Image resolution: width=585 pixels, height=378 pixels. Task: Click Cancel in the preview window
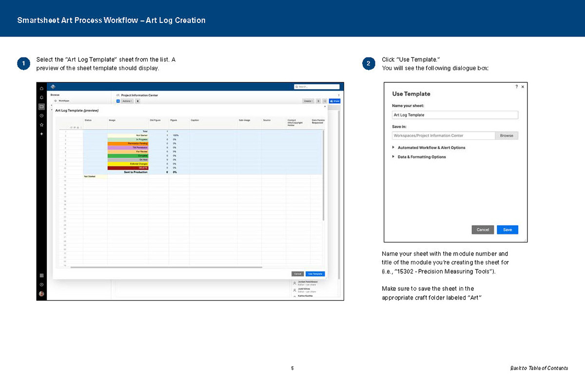pos(298,274)
